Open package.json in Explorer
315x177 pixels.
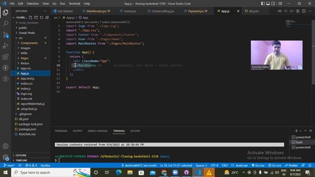pyautogui.click(x=28, y=129)
